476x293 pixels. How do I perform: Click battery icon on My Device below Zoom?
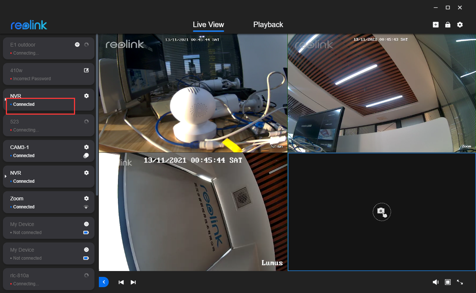86,232
